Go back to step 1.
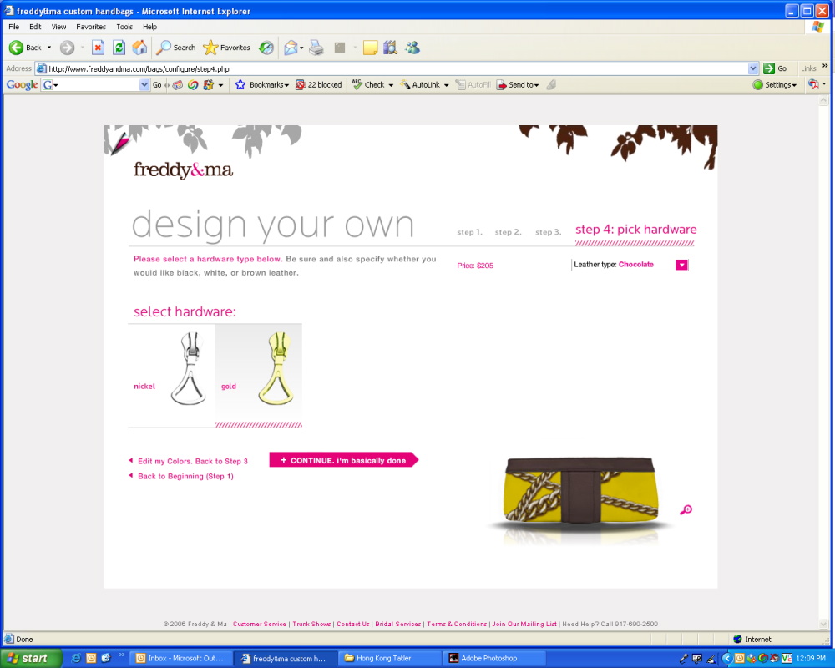This screenshot has width=835, height=668. click(x=469, y=232)
